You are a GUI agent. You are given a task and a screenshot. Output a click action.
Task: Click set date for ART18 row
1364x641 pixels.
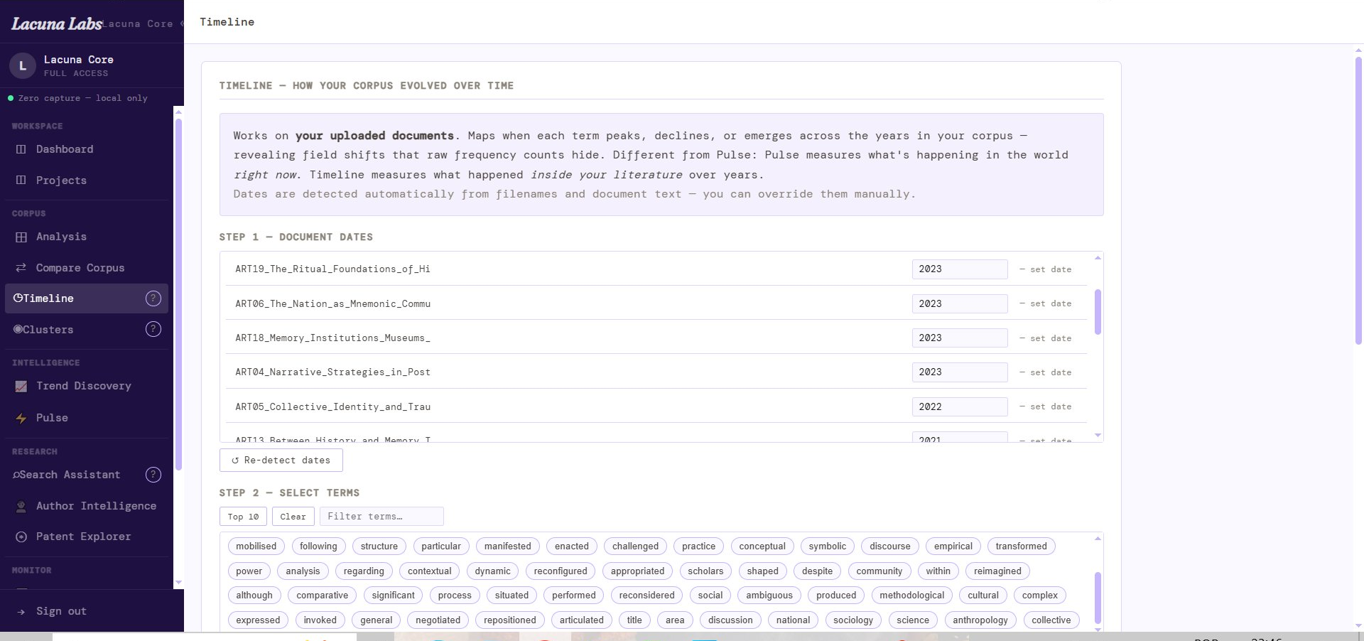click(x=1046, y=338)
